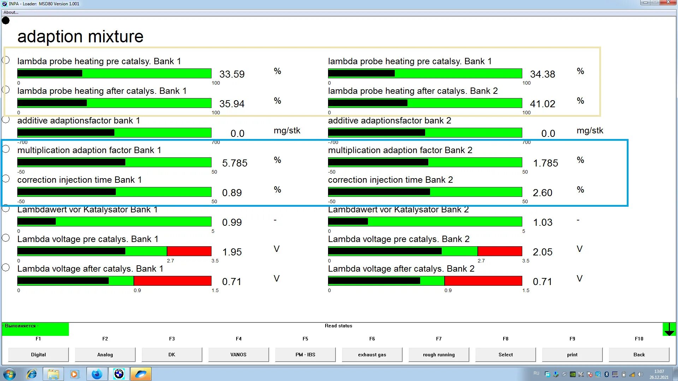Open Windows Explorer folder icon
The image size is (678, 381).
pyautogui.click(x=53, y=374)
